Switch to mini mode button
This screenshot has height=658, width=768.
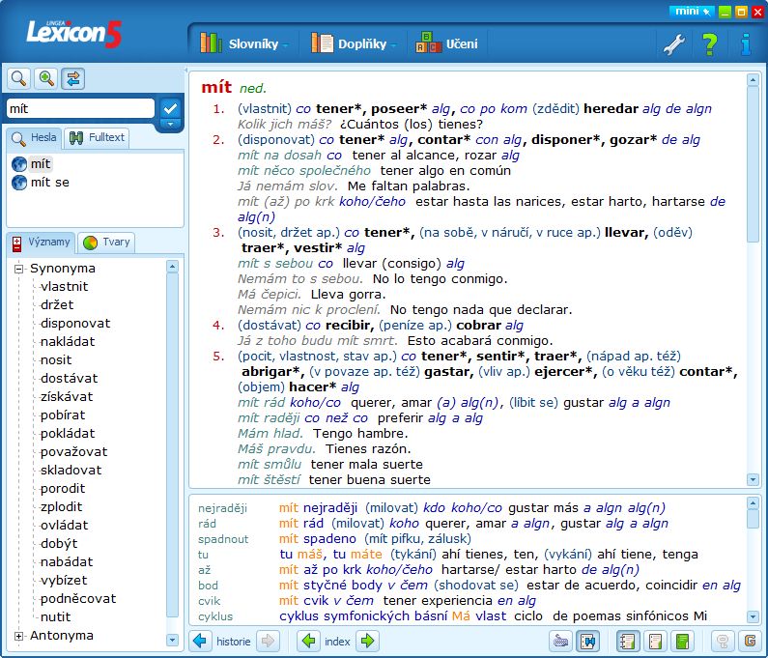point(691,12)
